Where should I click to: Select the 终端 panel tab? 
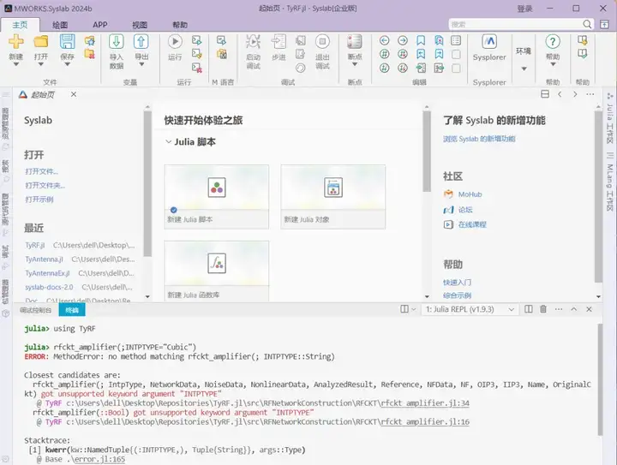click(x=72, y=310)
